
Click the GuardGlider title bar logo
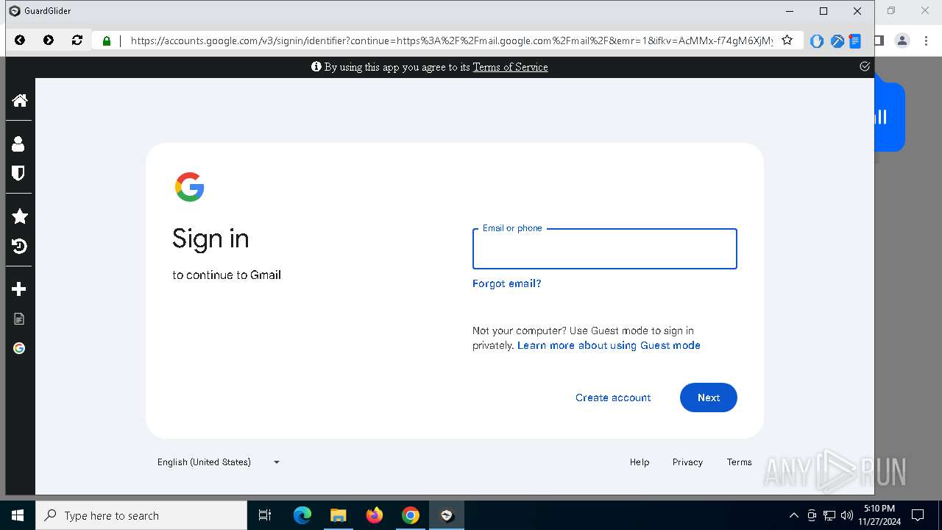[14, 11]
